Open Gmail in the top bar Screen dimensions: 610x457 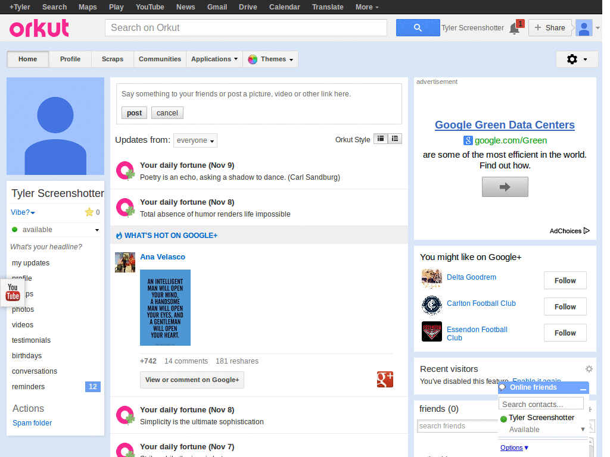[x=217, y=7]
